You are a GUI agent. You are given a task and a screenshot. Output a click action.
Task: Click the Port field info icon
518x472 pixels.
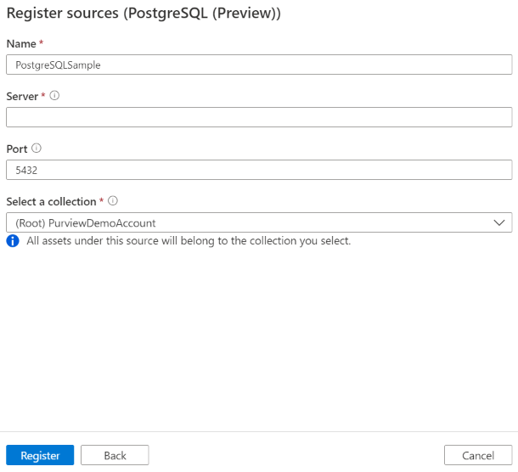click(x=37, y=149)
